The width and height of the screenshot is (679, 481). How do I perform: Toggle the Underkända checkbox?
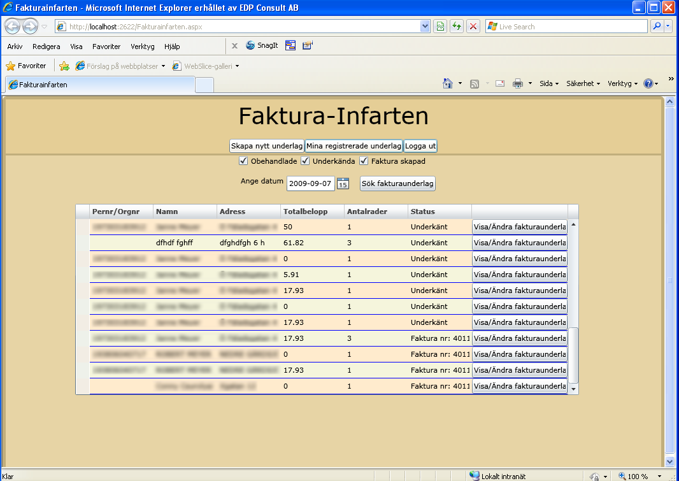[x=305, y=161]
